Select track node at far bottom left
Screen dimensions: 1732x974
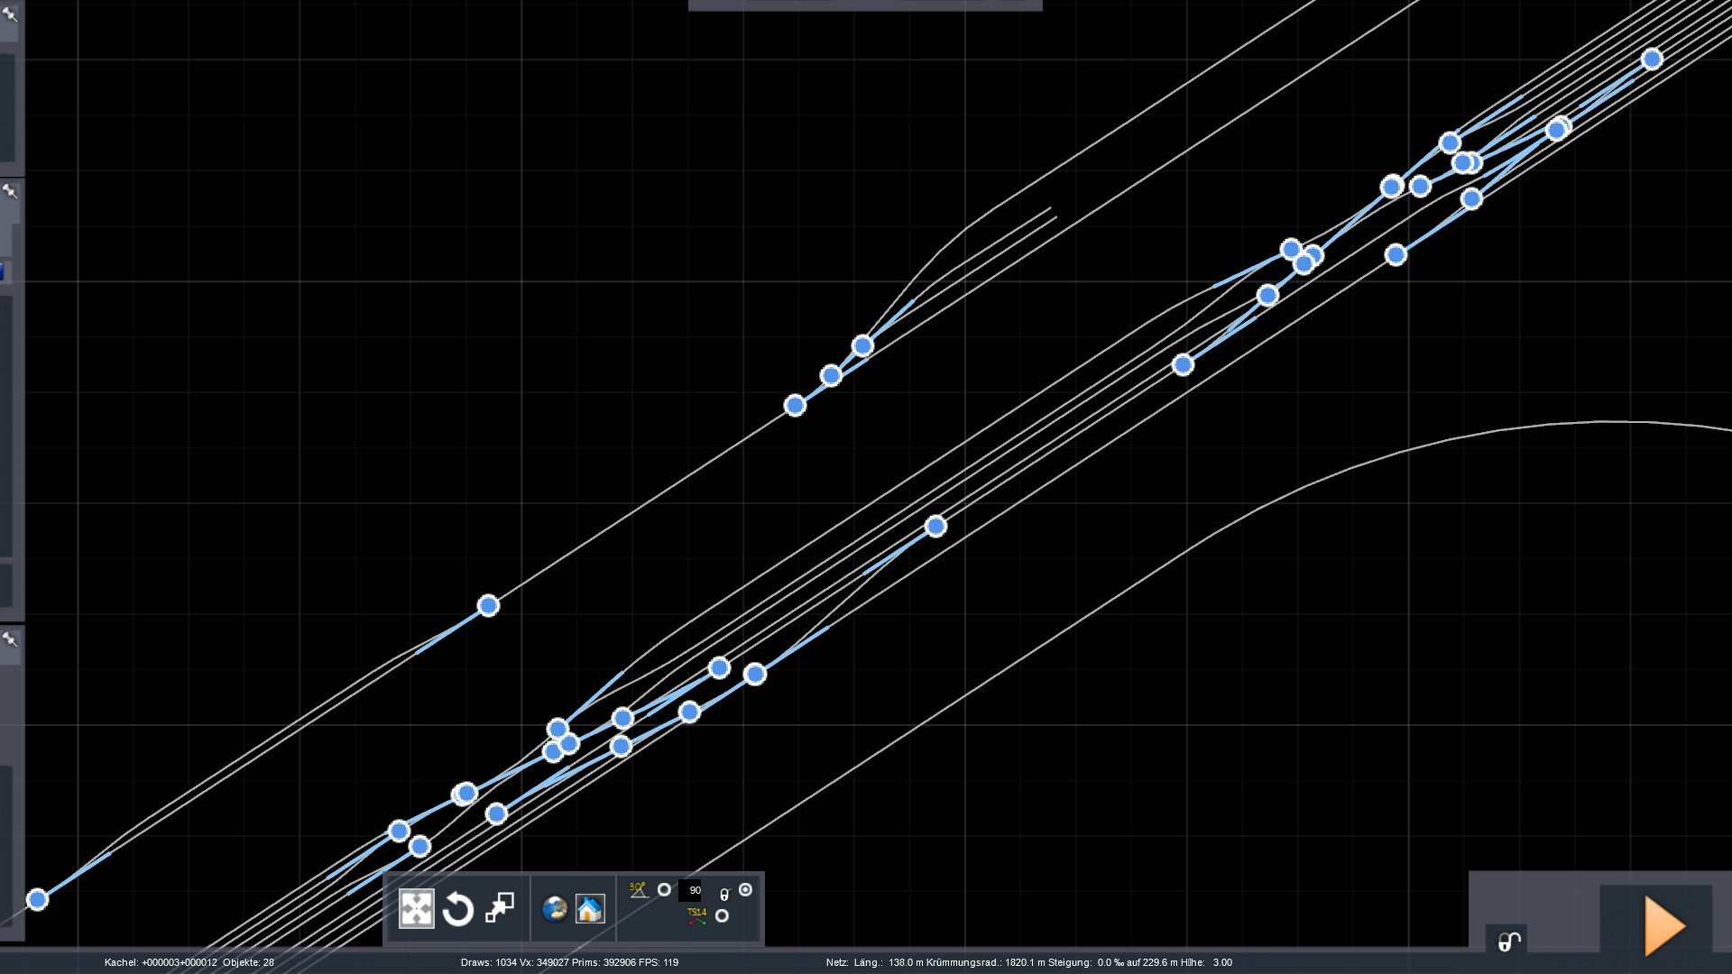click(x=37, y=899)
